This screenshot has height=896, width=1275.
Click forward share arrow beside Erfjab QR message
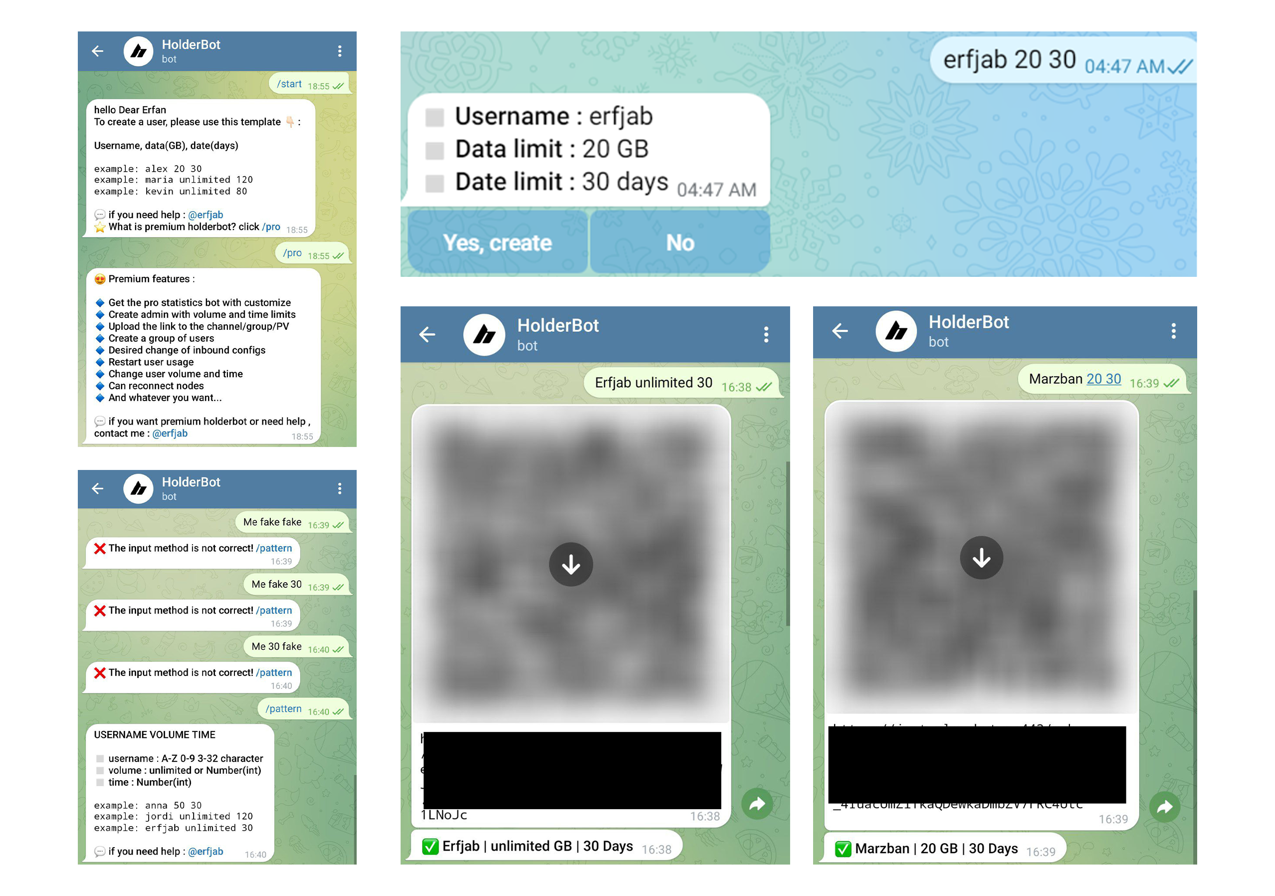[x=757, y=803]
